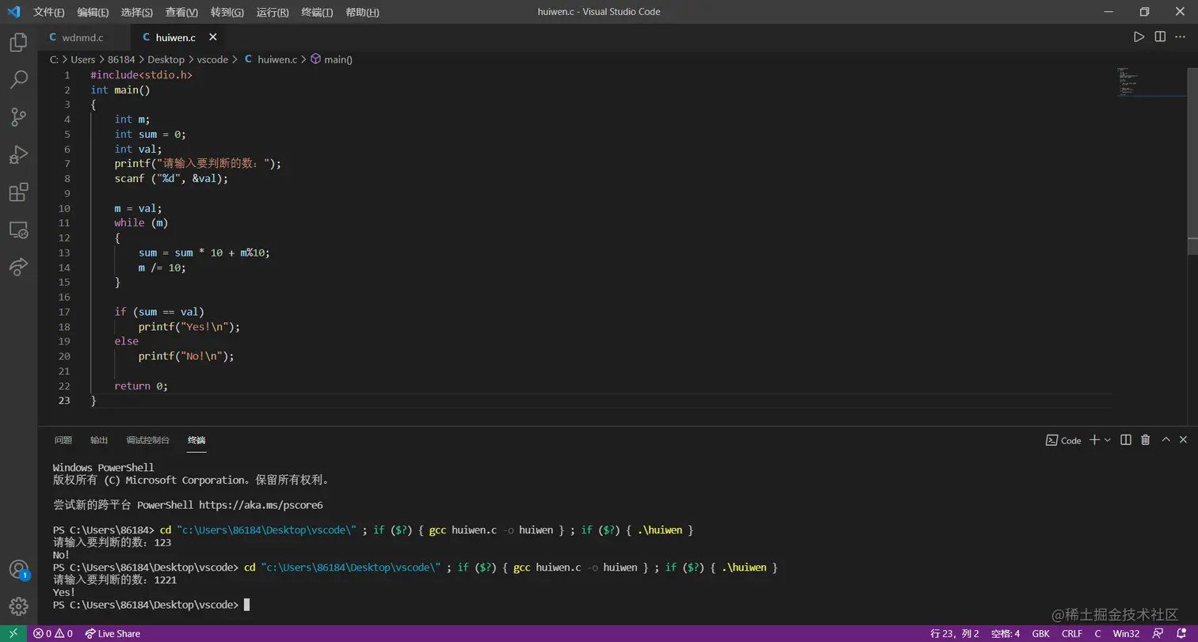Viewport: 1198px width, 642px height.
Task: Open the Extensions view
Action: [x=18, y=192]
